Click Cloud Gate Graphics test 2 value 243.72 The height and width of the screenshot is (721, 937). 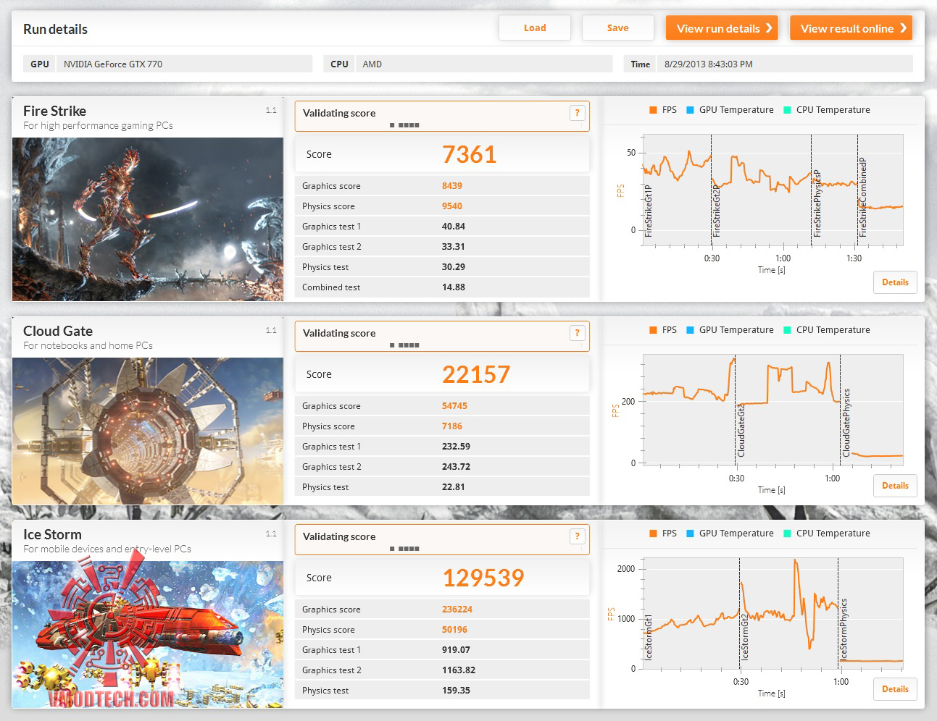[456, 467]
